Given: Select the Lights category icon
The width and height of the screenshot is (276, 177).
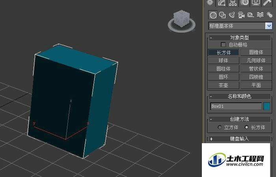Looking at the screenshot, I should click(x=232, y=15).
